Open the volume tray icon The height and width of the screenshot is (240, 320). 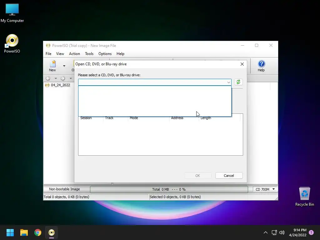coord(282,232)
